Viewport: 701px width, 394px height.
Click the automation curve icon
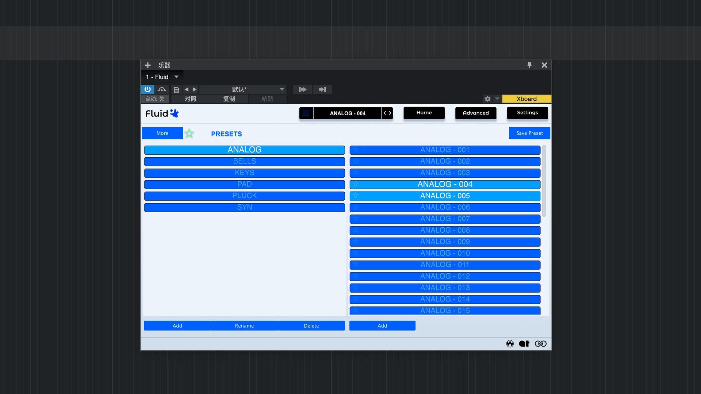pyautogui.click(x=162, y=89)
